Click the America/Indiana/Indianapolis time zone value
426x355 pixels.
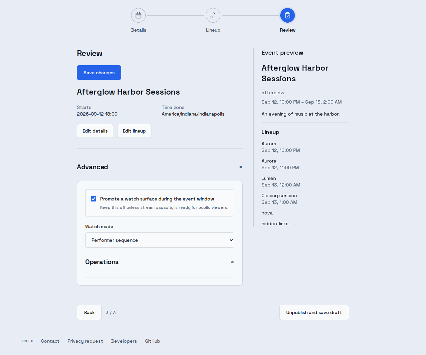[193, 114]
